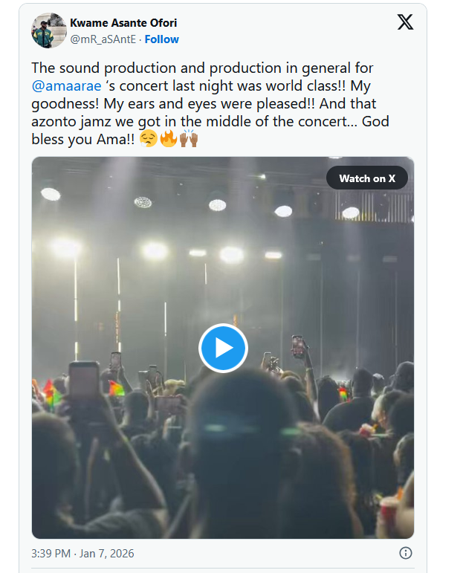The width and height of the screenshot is (463, 573).
Task: Click the X logo in the tweet header
Action: coord(405,22)
